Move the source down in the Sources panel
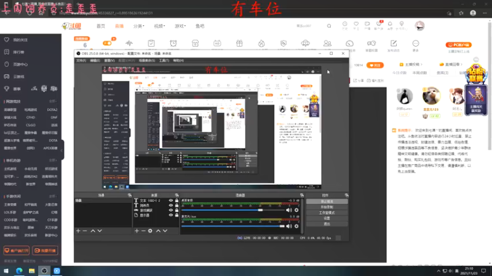492x276 pixels. point(165,231)
